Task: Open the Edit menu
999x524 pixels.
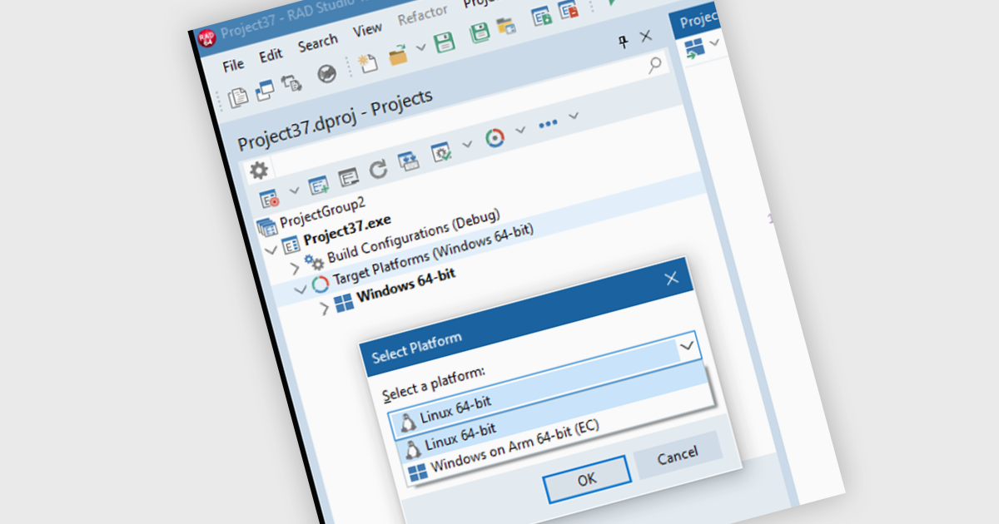Action: point(271,55)
